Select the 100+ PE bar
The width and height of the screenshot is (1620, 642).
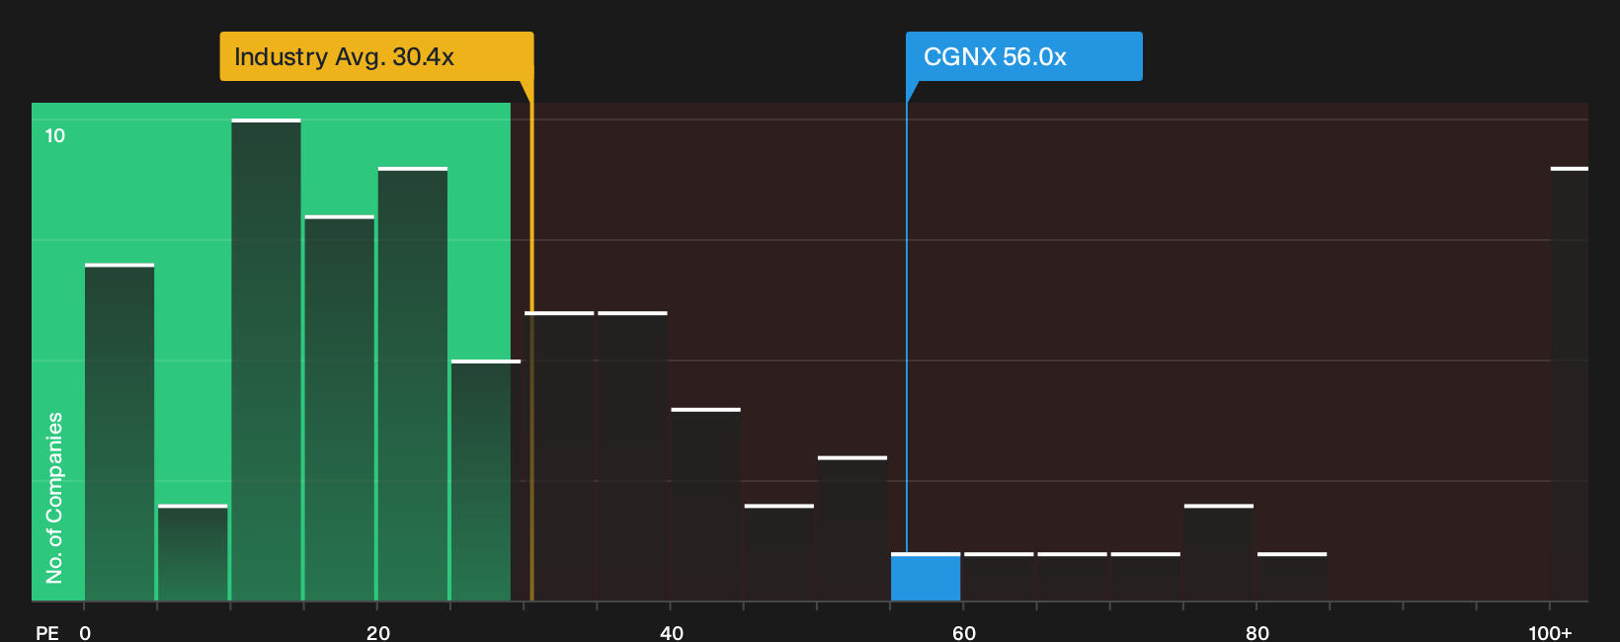[x=1570, y=384]
